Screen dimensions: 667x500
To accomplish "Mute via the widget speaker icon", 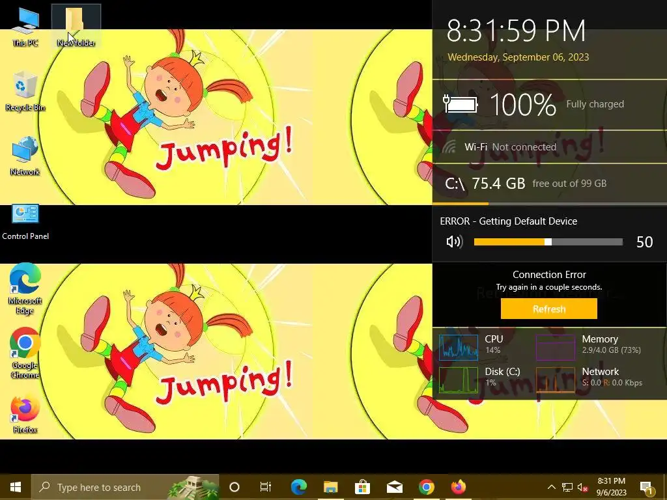I will 454,242.
